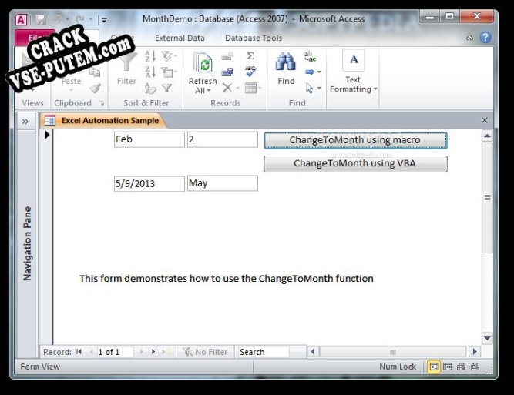The height and width of the screenshot is (395, 514).
Task: Expand the Text Formatting group
Action: click(354, 72)
